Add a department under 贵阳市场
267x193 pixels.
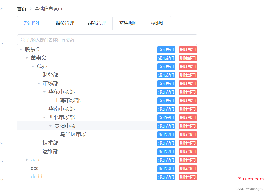coord(166,126)
